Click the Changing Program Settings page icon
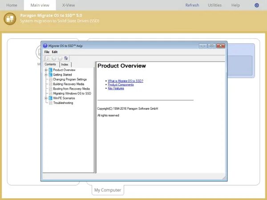Image resolution: width=267 pixels, height=200 pixels. point(51,79)
